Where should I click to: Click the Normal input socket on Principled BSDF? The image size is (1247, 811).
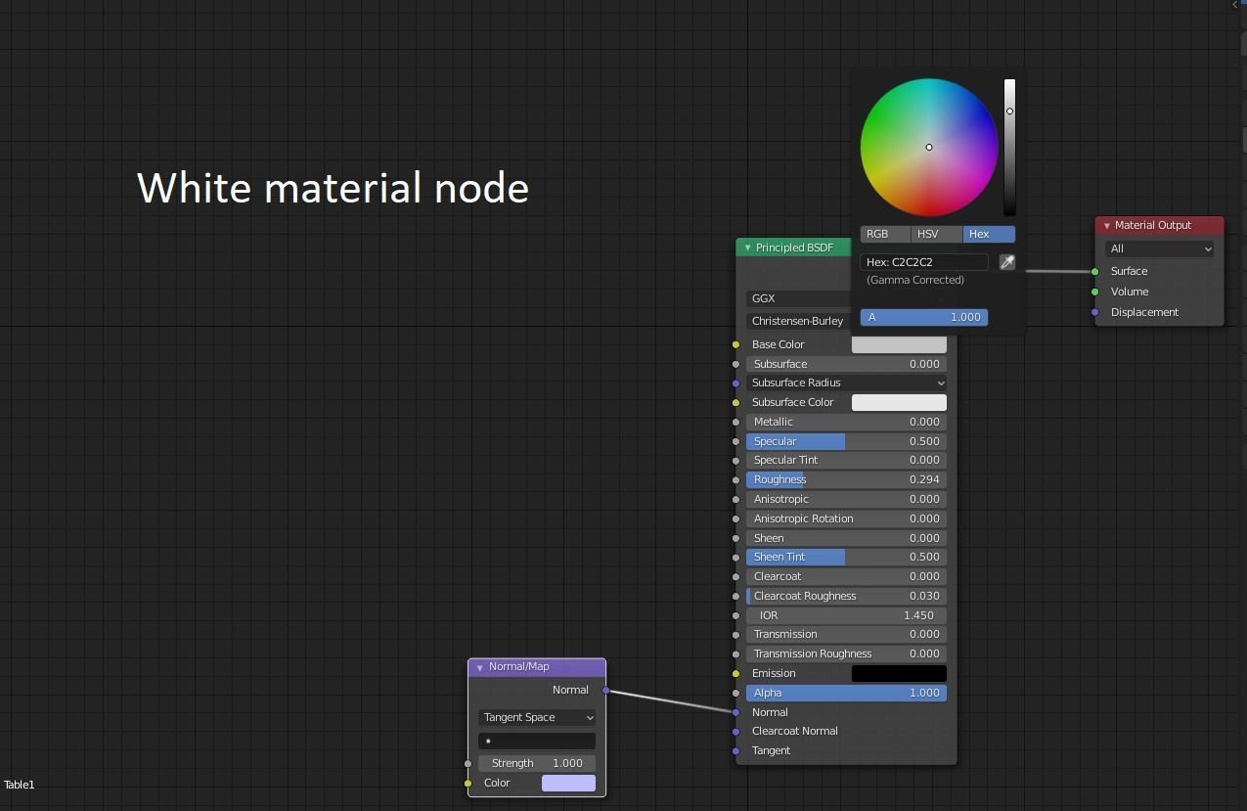pyautogui.click(x=735, y=712)
